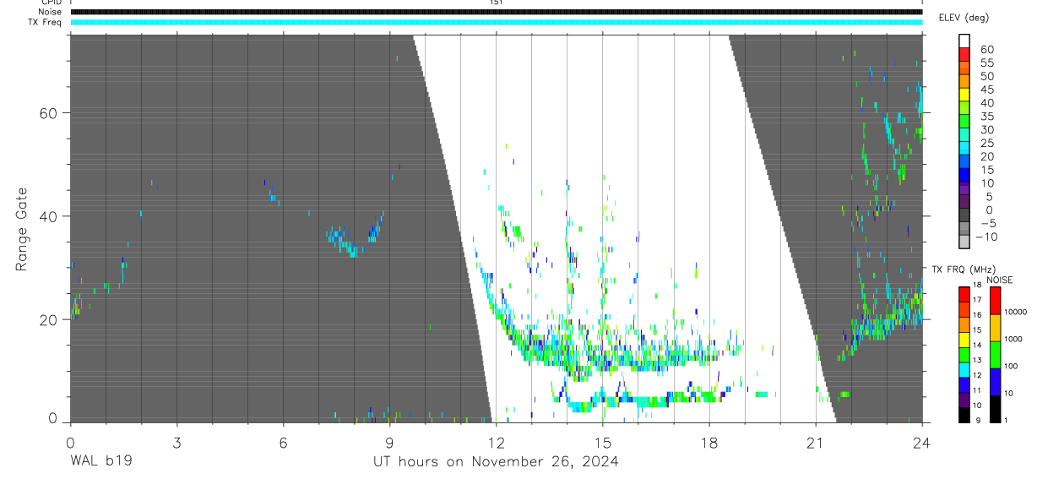This screenshot has height=479, width=1037.
Task: Click the '100' label on the NOISE scale
Action: tap(1012, 366)
